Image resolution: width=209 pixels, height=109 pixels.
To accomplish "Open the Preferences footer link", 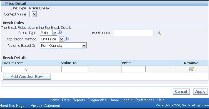I will (145, 100).
